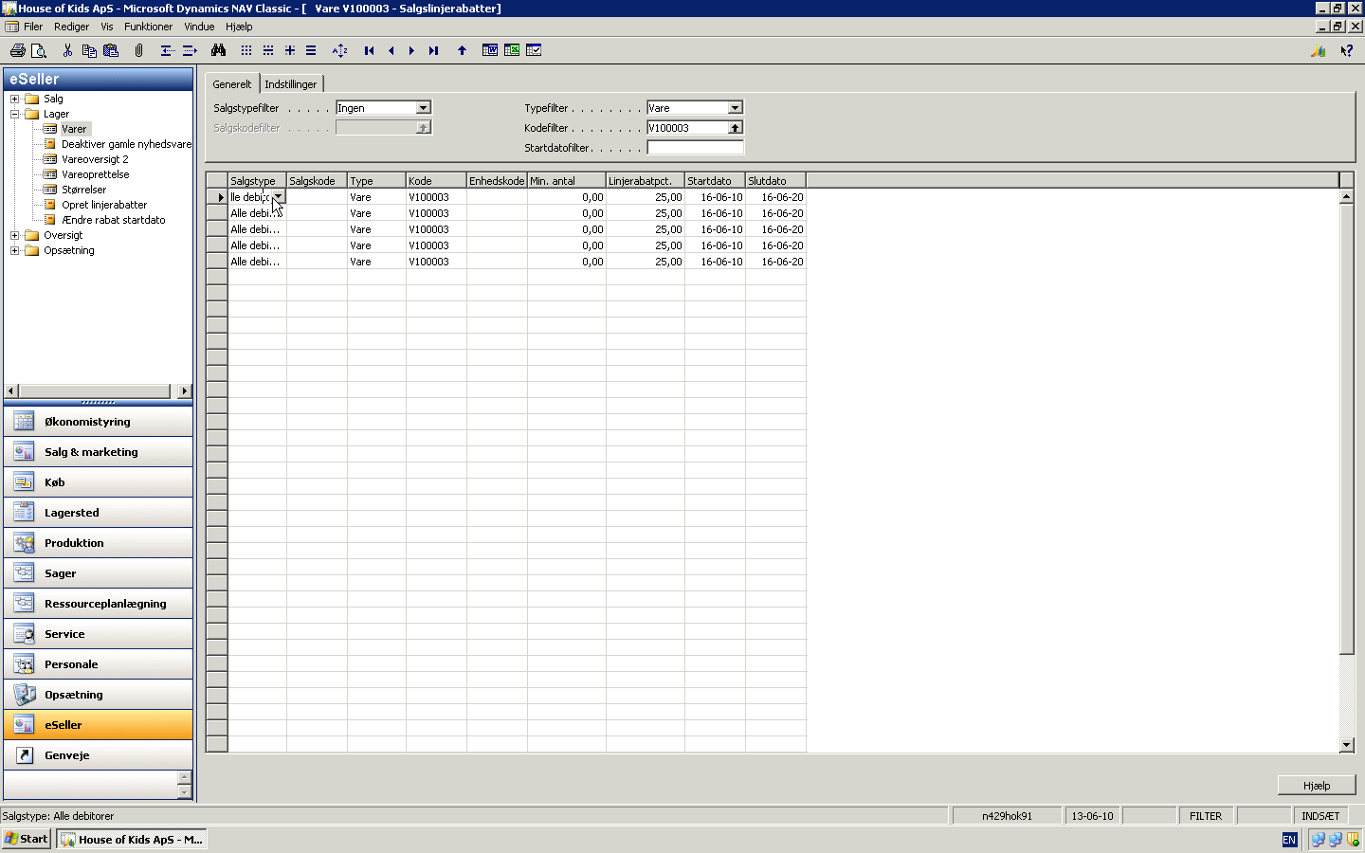
Task: Open the Hjælp menu
Action: (239, 27)
